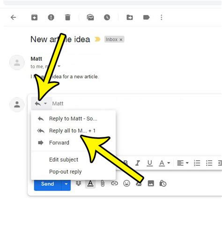Image resolution: width=222 pixels, height=233 pixels.
Task: Click the reply arrow icon in compose box
Action: (x=38, y=104)
